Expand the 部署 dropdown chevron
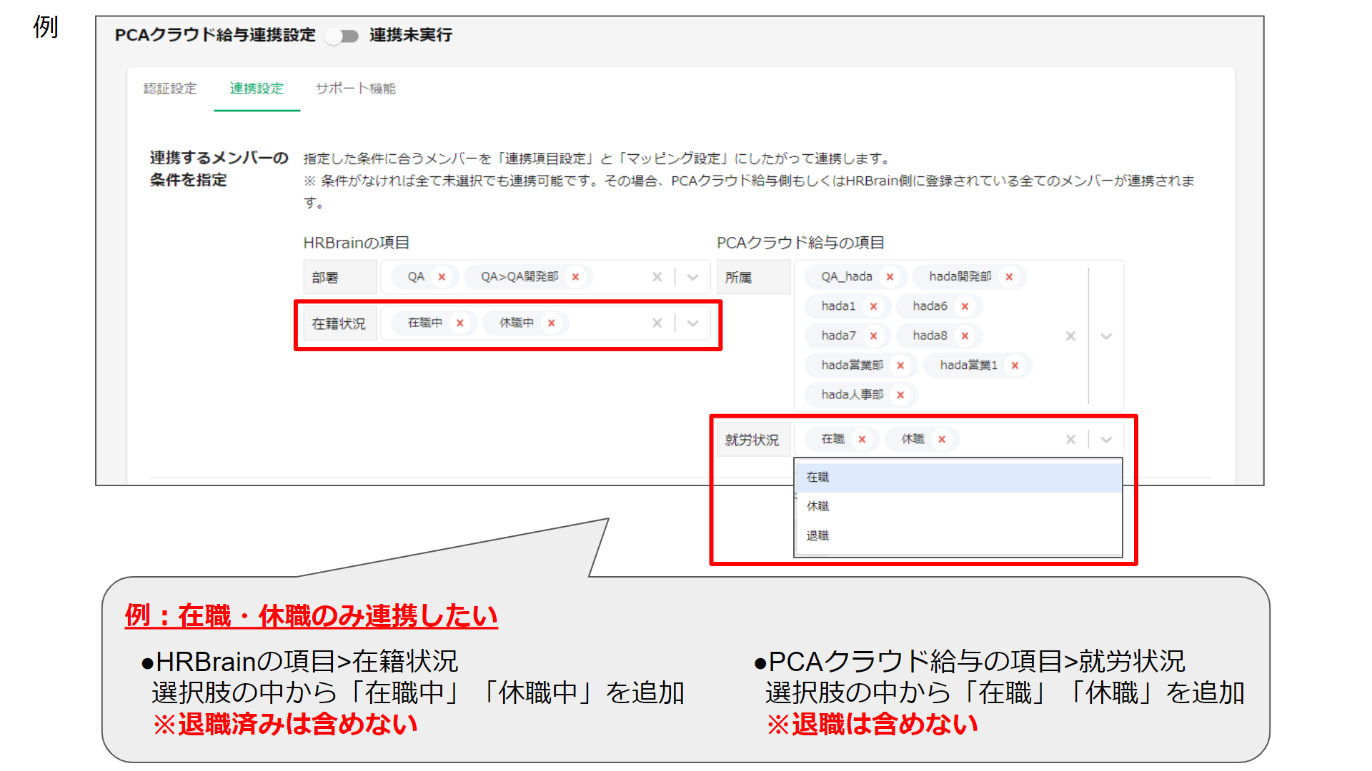The height and width of the screenshot is (771, 1372). 692,277
